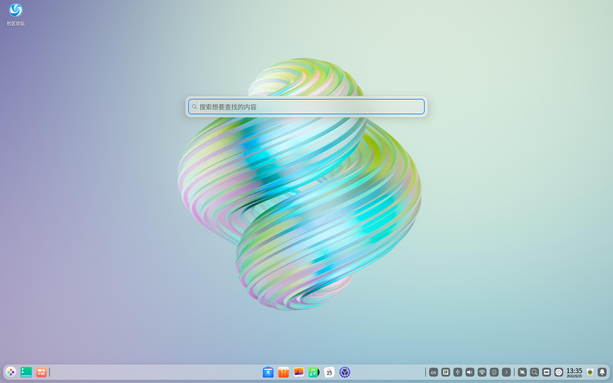Open multitasking view in dock

[42, 372]
